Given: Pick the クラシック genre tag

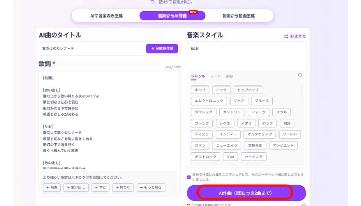Looking at the screenshot, I should pos(204,112).
